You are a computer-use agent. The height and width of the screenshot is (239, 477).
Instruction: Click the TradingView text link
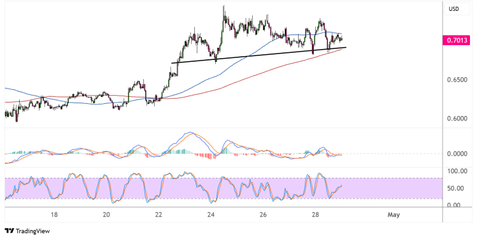(x=32, y=231)
